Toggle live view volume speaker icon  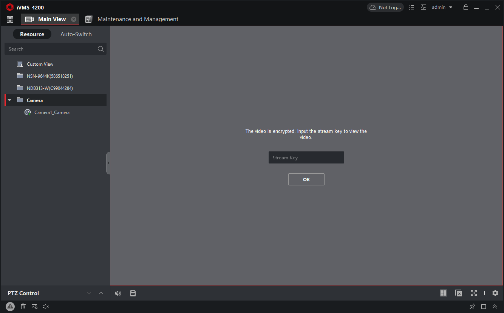[118, 293]
